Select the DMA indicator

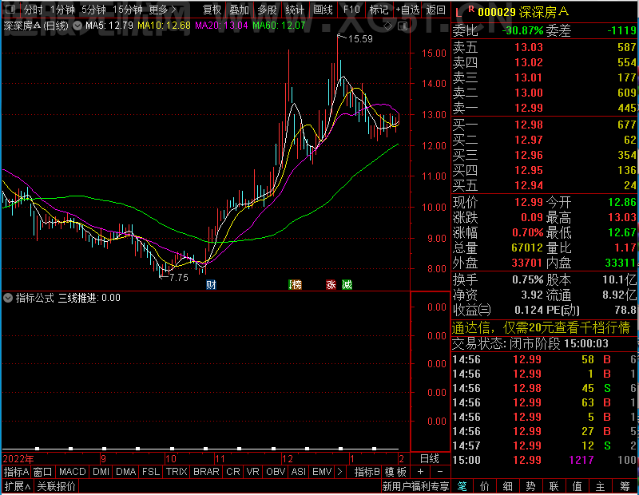pos(125,472)
